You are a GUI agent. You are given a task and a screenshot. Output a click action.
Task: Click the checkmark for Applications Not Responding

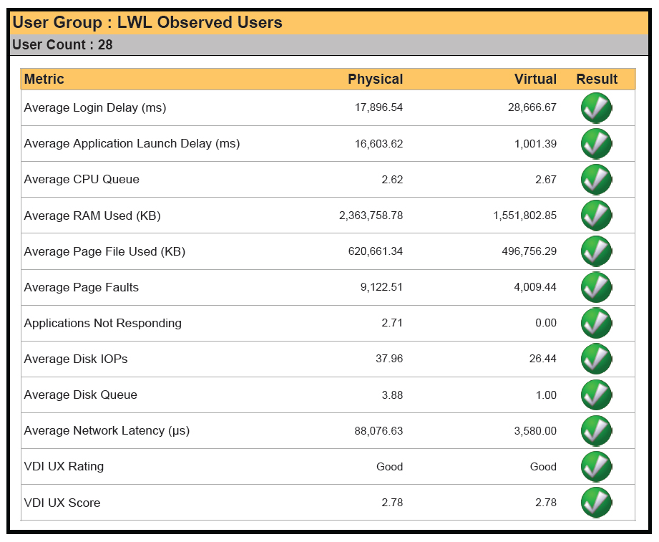coord(596,323)
